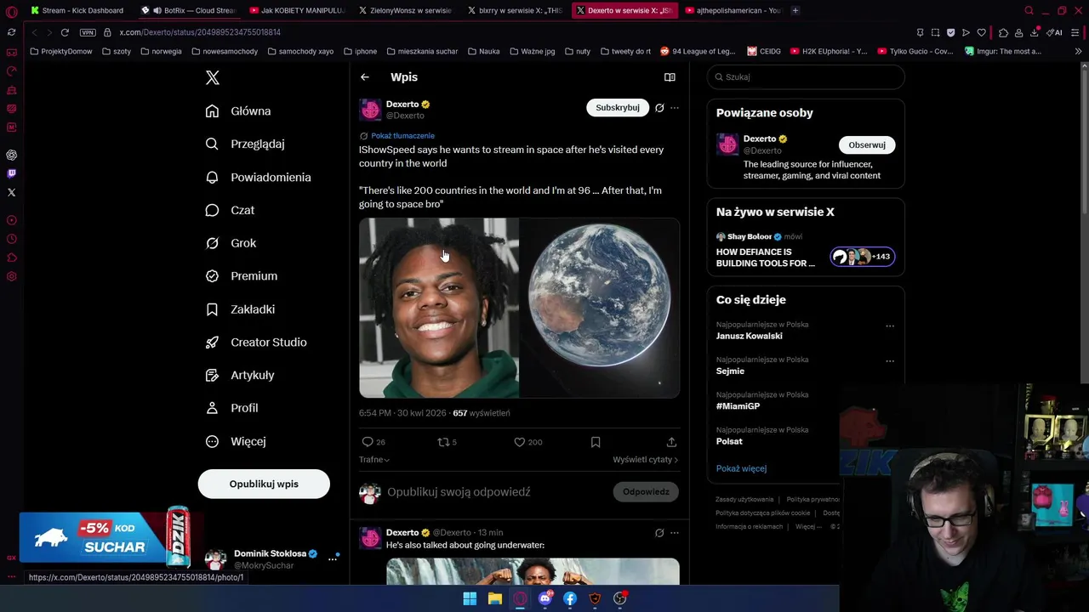This screenshot has height=612, width=1089.
Task: Switch to the Jak KOBIETY MANIPULUJĄ tab
Action: coord(297,10)
